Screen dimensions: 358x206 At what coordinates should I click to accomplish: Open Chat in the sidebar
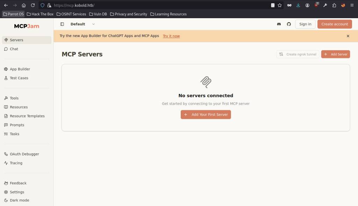(27, 49)
